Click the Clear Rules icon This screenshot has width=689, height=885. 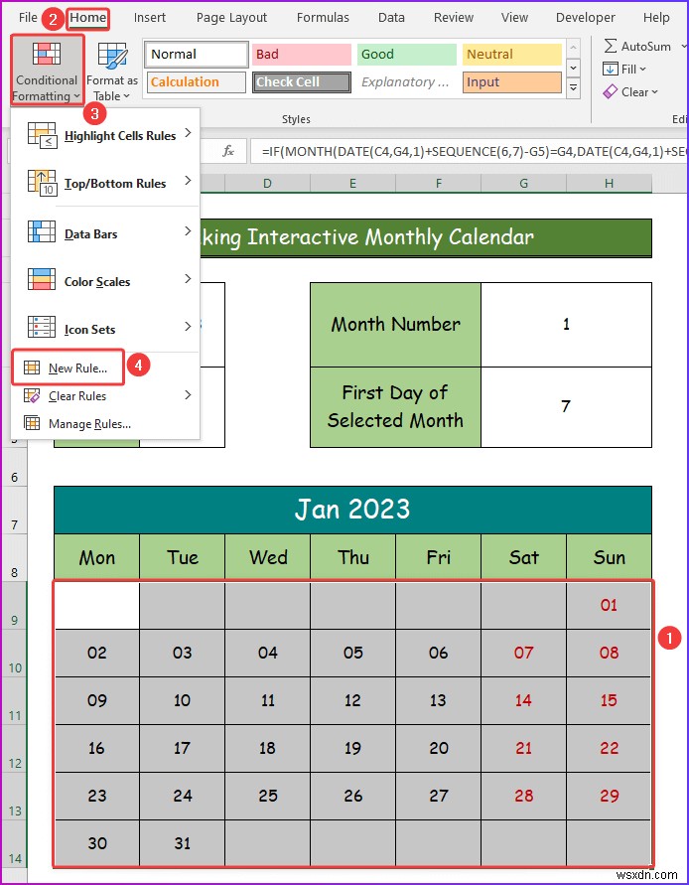pyautogui.click(x=32, y=395)
